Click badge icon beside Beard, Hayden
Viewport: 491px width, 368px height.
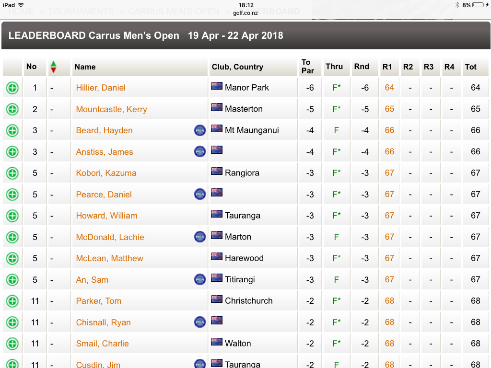tap(200, 130)
